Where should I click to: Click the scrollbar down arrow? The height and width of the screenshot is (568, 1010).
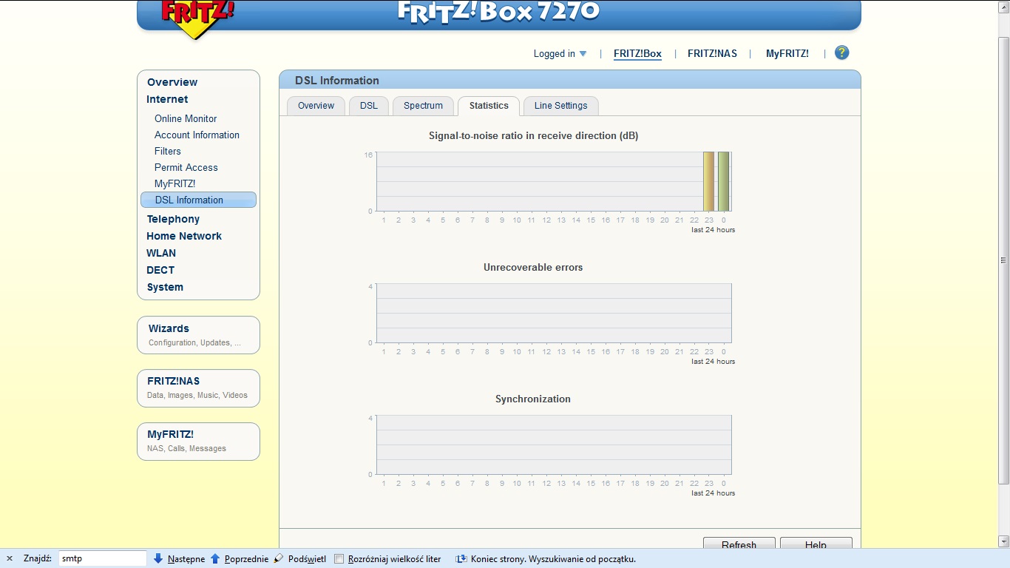(x=1003, y=541)
